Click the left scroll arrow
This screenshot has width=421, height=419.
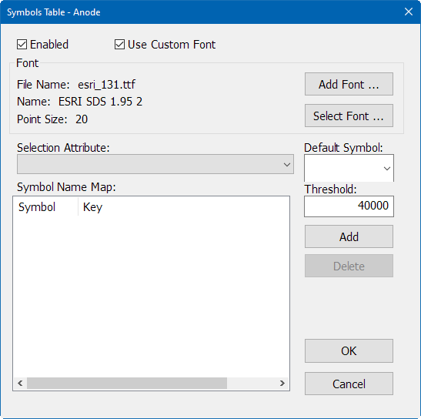[x=20, y=383]
